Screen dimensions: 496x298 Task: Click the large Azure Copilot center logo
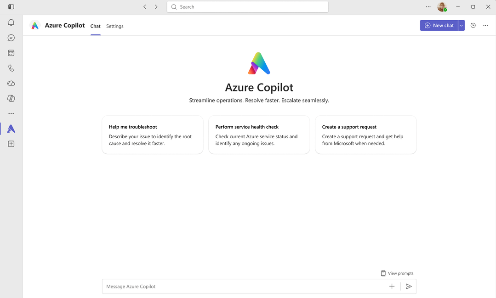259,63
